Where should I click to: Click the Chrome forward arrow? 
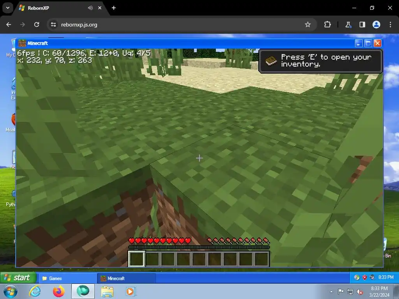click(x=23, y=25)
